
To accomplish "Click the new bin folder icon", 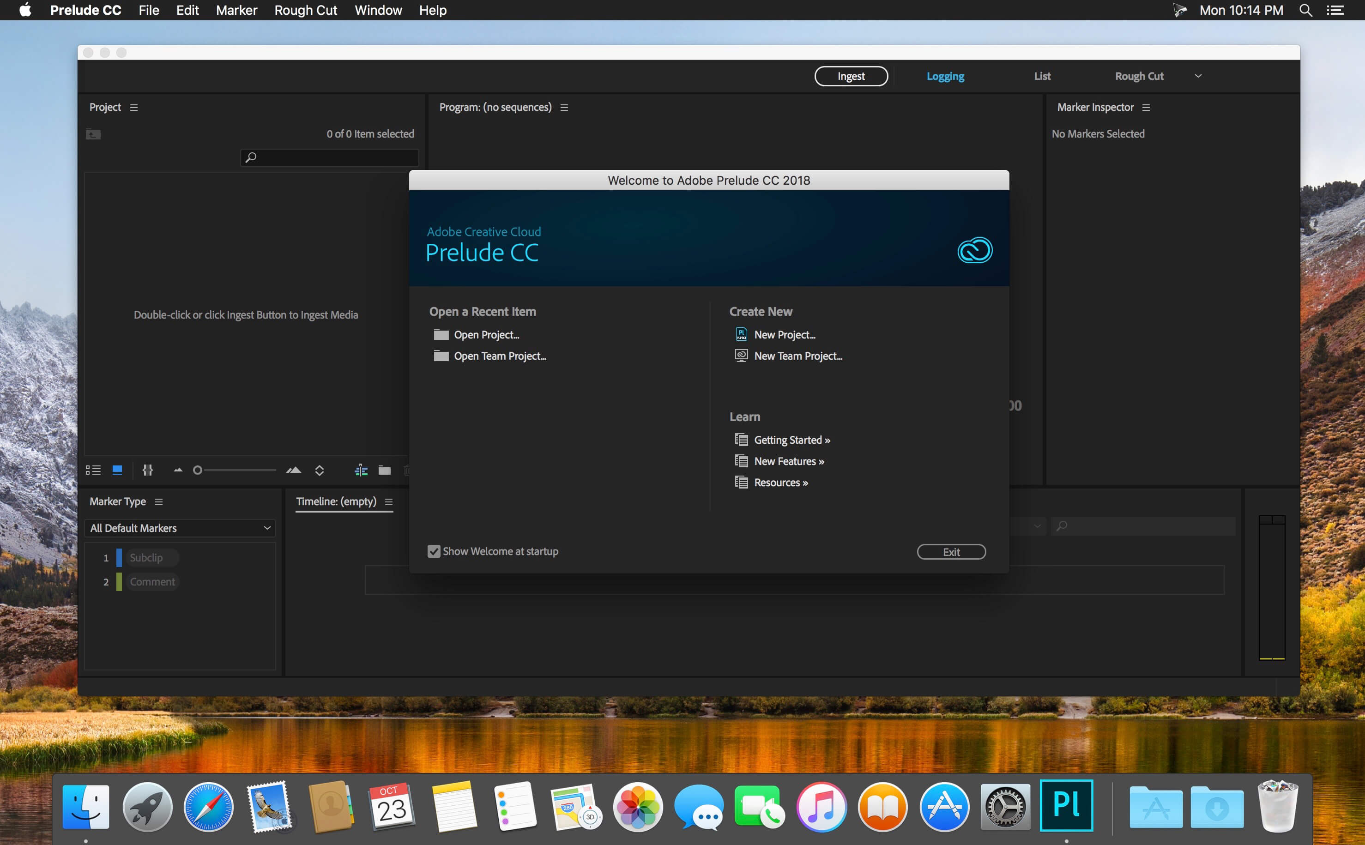I will (x=384, y=470).
